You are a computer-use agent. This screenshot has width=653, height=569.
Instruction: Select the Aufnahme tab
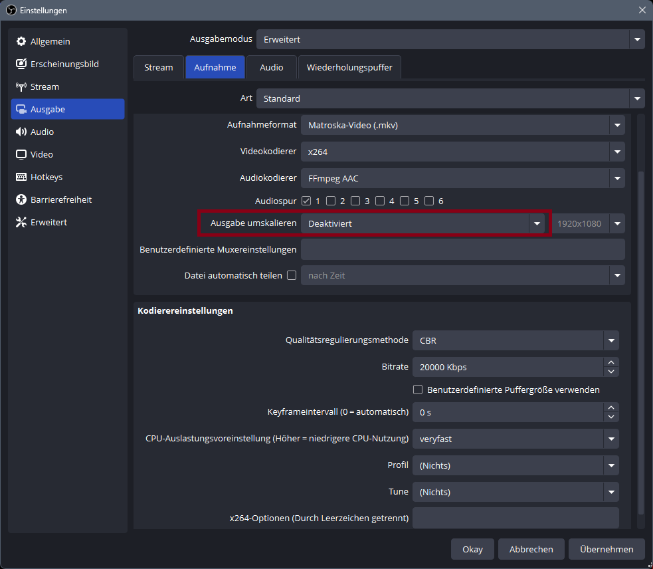215,67
